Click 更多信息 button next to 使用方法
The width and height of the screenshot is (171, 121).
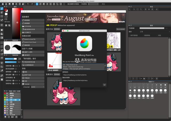tap(57, 29)
